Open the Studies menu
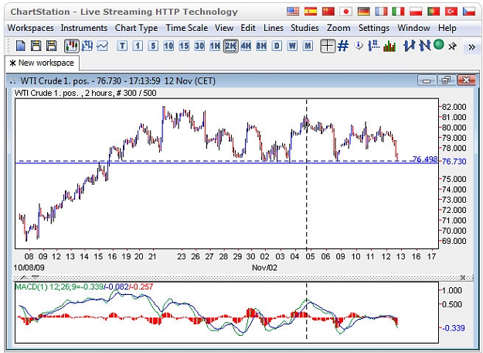The height and width of the screenshot is (353, 483). (x=304, y=28)
